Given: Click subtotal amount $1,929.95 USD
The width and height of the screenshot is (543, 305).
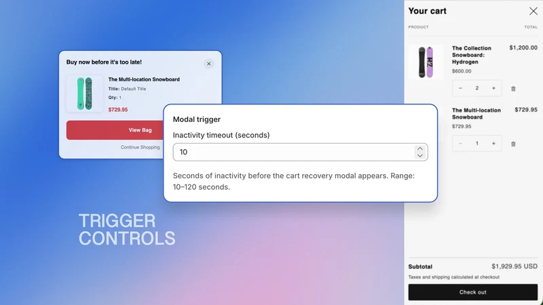Looking at the screenshot, I should 514,266.
